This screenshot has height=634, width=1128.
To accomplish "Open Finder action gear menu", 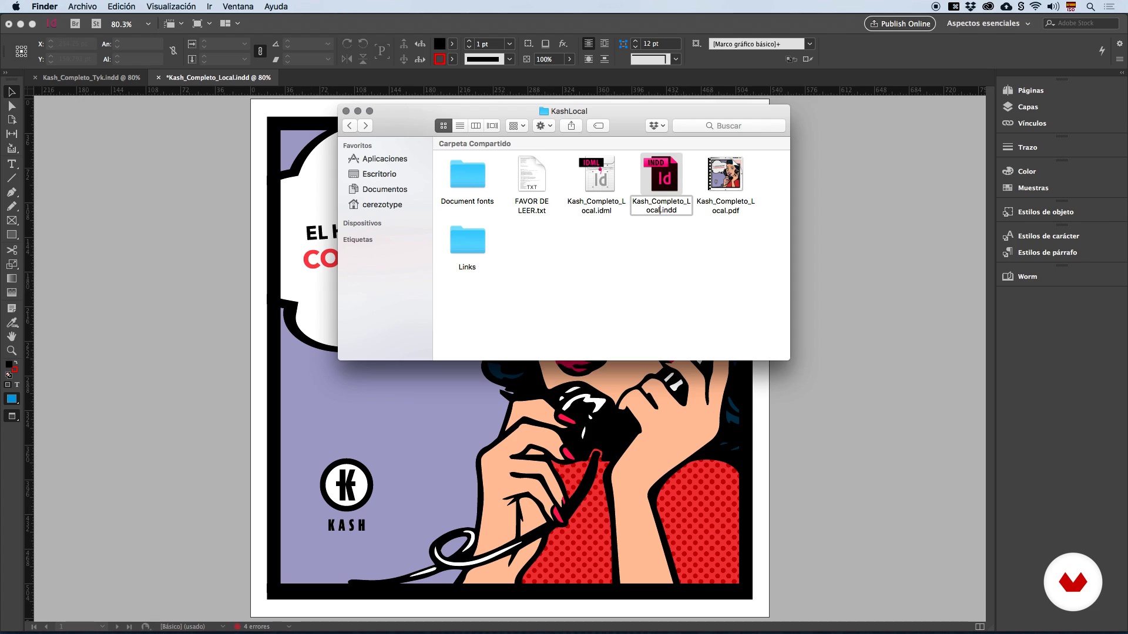I will coord(544,126).
